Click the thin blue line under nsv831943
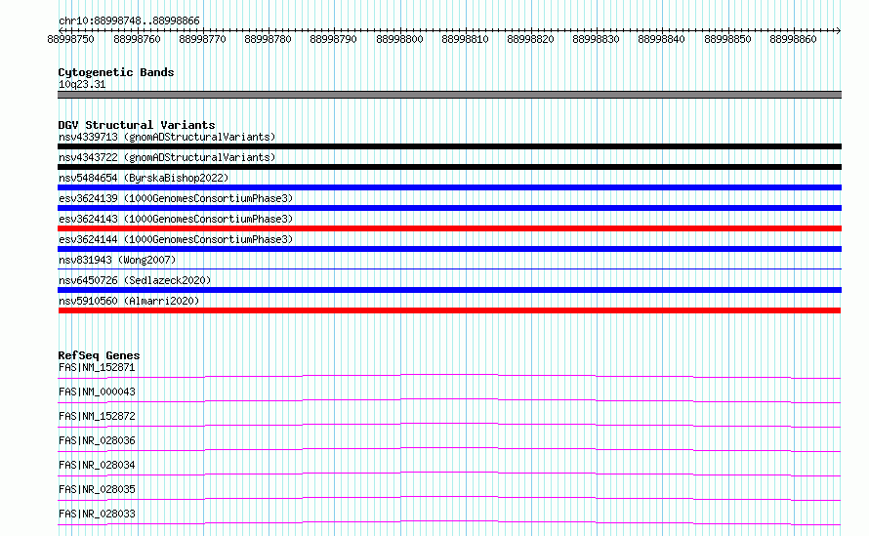The image size is (869, 536). 449,268
